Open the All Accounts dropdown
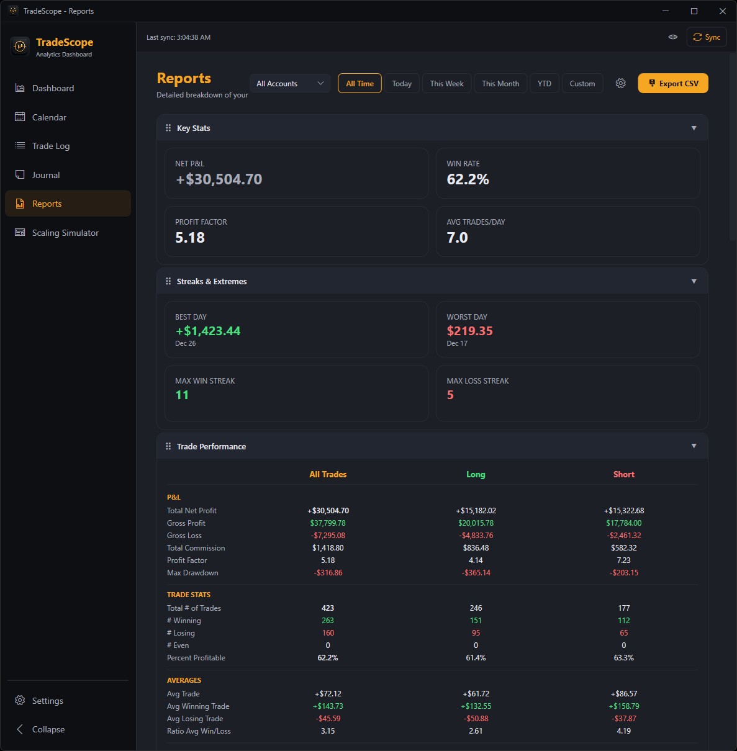737x751 pixels. coord(289,83)
